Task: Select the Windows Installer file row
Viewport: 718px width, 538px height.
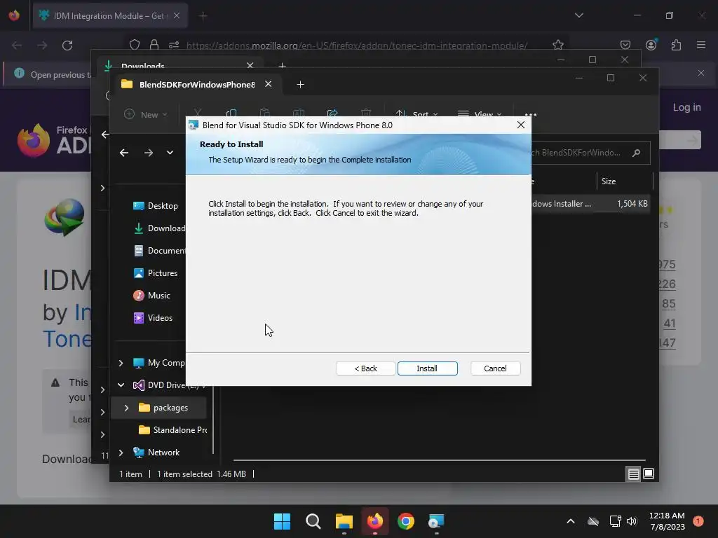Action: [x=590, y=204]
